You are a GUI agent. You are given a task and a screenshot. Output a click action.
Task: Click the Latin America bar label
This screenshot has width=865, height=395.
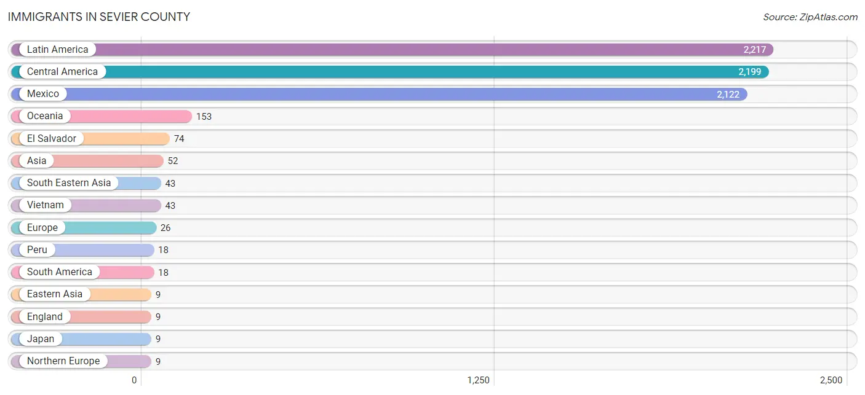[57, 49]
